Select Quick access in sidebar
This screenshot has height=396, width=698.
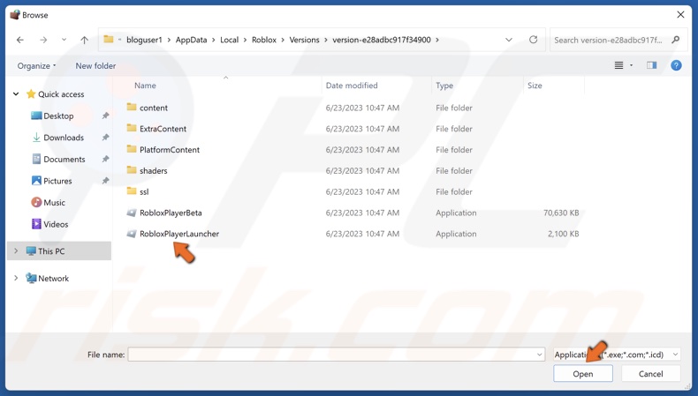coord(61,94)
